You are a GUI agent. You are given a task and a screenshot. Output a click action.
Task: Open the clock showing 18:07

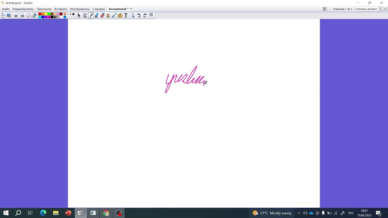coord(364,213)
